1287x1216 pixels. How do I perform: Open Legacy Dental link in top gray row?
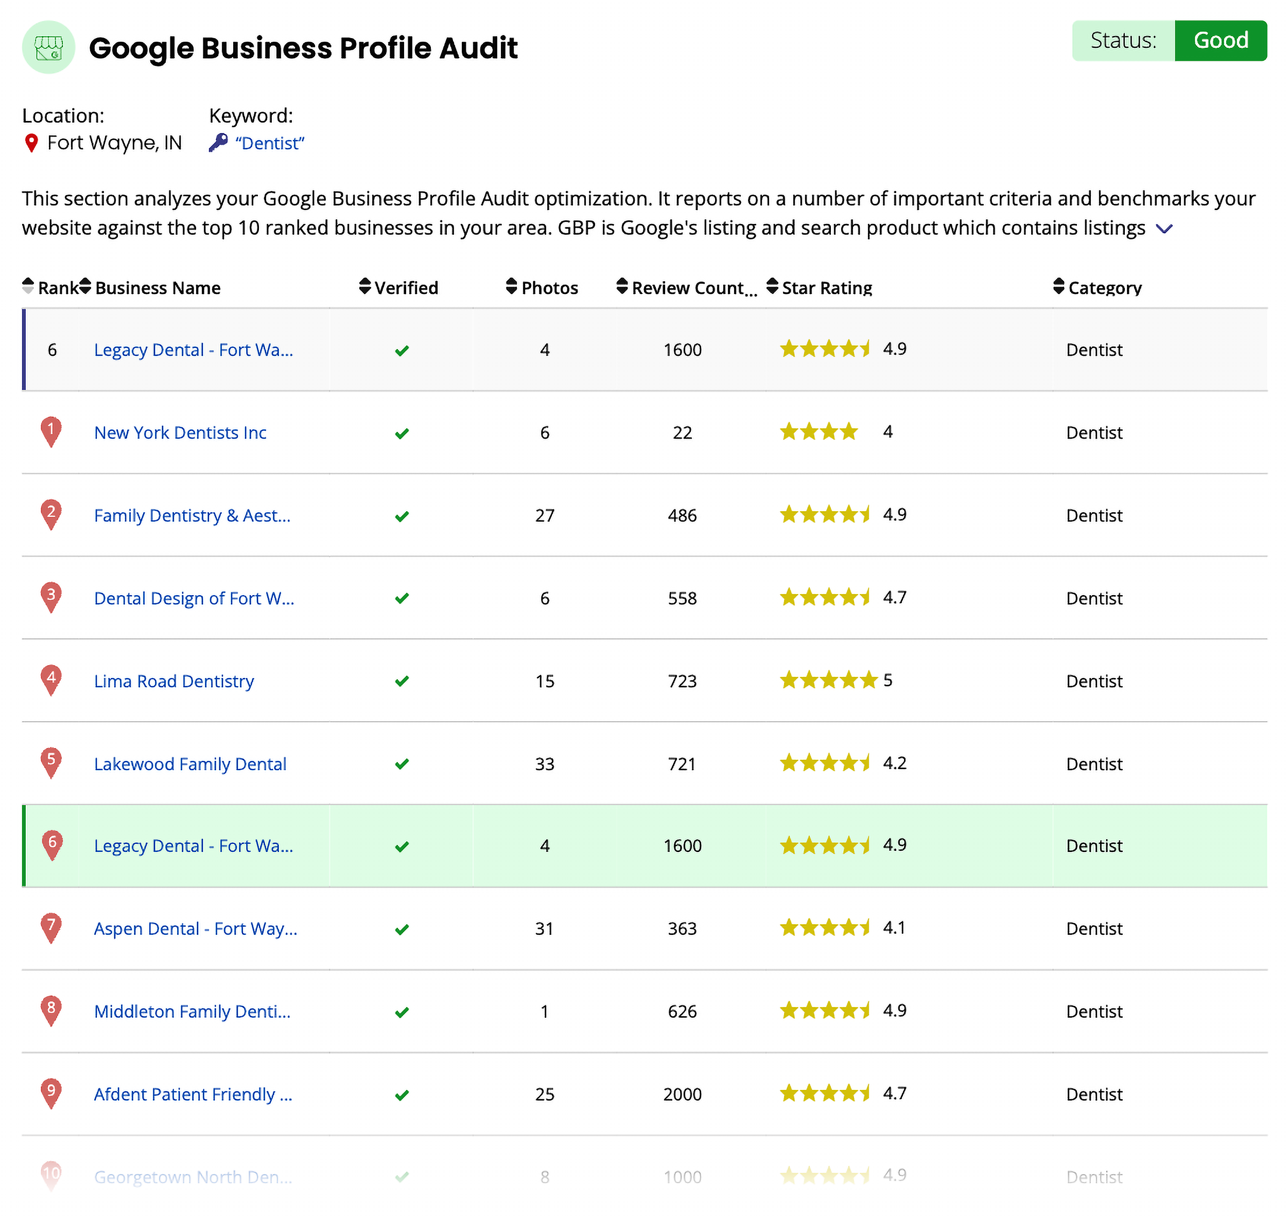(194, 350)
